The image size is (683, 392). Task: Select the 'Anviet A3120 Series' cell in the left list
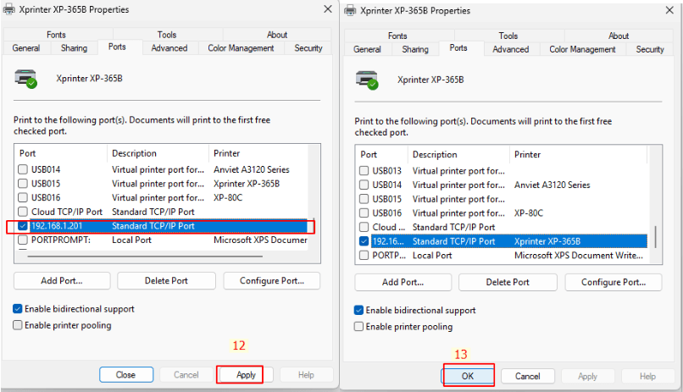click(252, 169)
